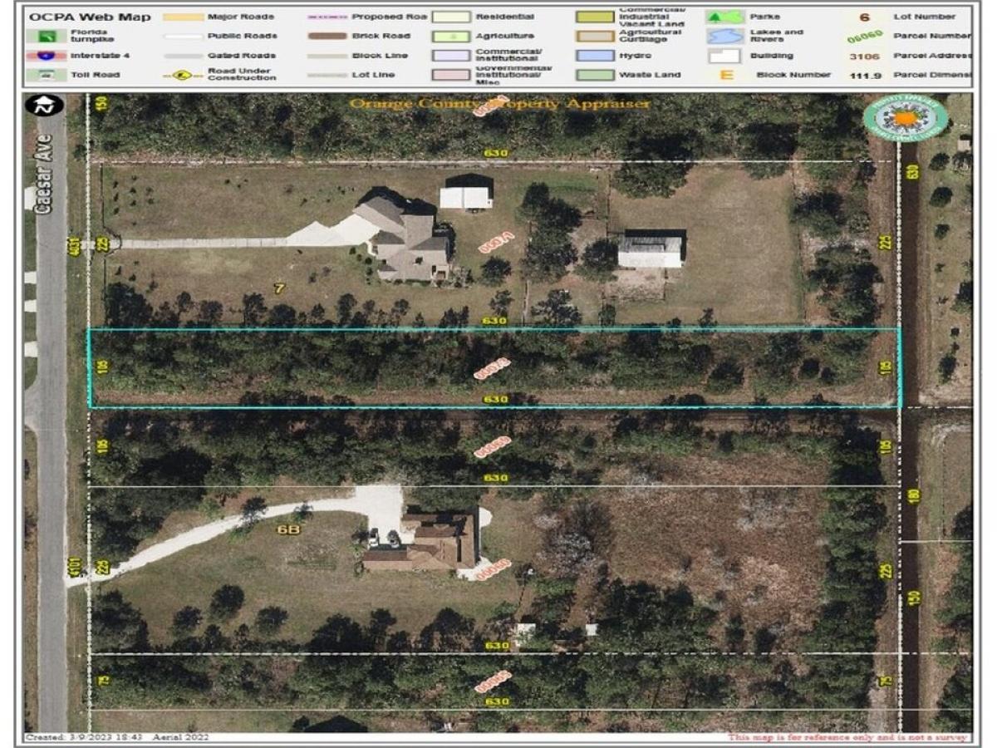
Task: Click the Brick Road legend line
Action: tap(327, 37)
